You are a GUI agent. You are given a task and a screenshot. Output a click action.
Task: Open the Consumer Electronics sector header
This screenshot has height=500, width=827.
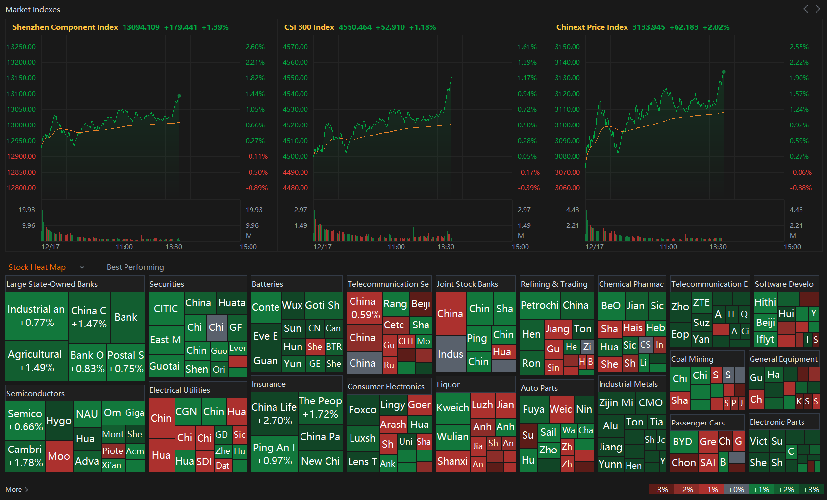(389, 386)
